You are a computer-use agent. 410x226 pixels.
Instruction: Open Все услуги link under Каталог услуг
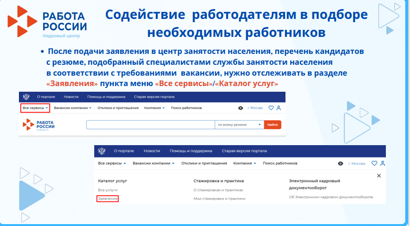click(x=108, y=190)
